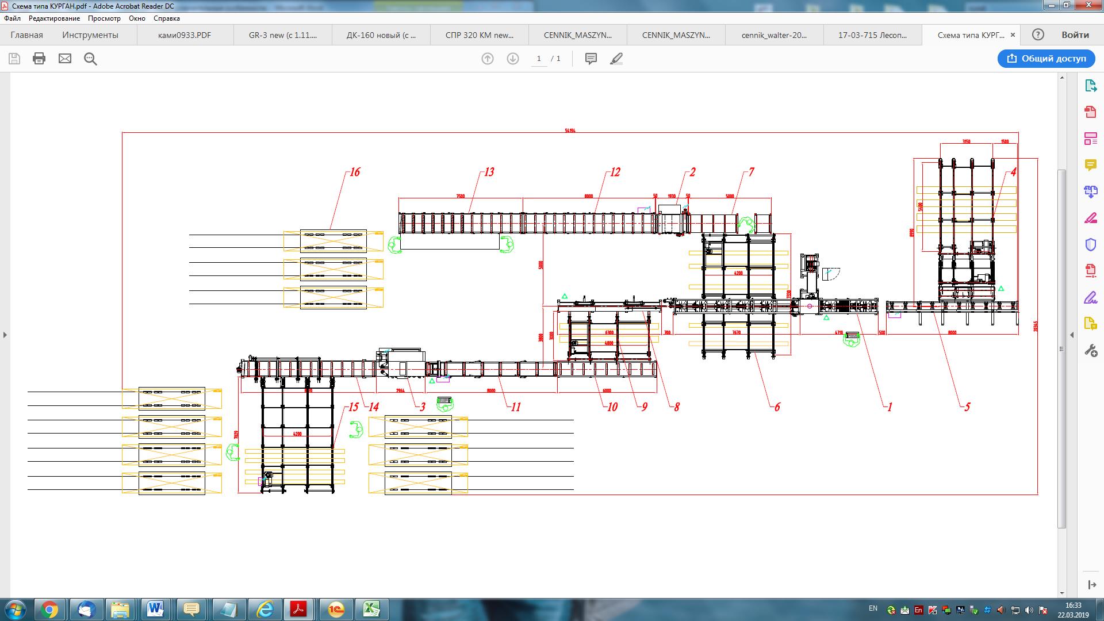Open the Export PDF tool in sidebar
This screenshot has height=621, width=1104.
pyautogui.click(x=1091, y=86)
